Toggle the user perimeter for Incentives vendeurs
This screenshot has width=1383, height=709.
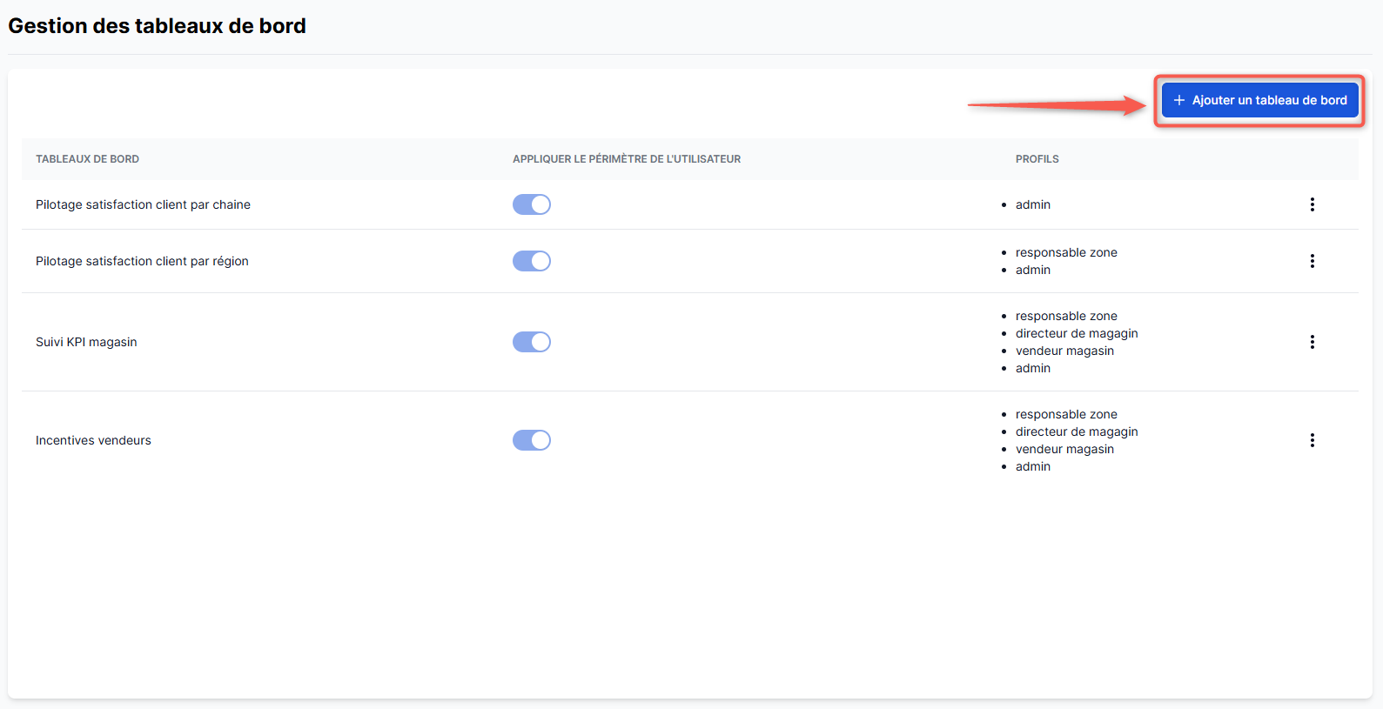pyautogui.click(x=532, y=440)
